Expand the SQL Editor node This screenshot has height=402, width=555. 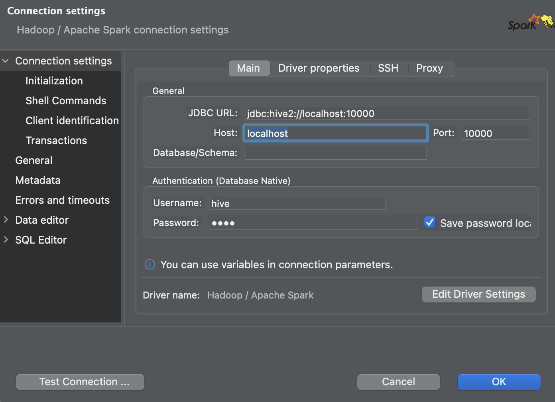[6, 240]
